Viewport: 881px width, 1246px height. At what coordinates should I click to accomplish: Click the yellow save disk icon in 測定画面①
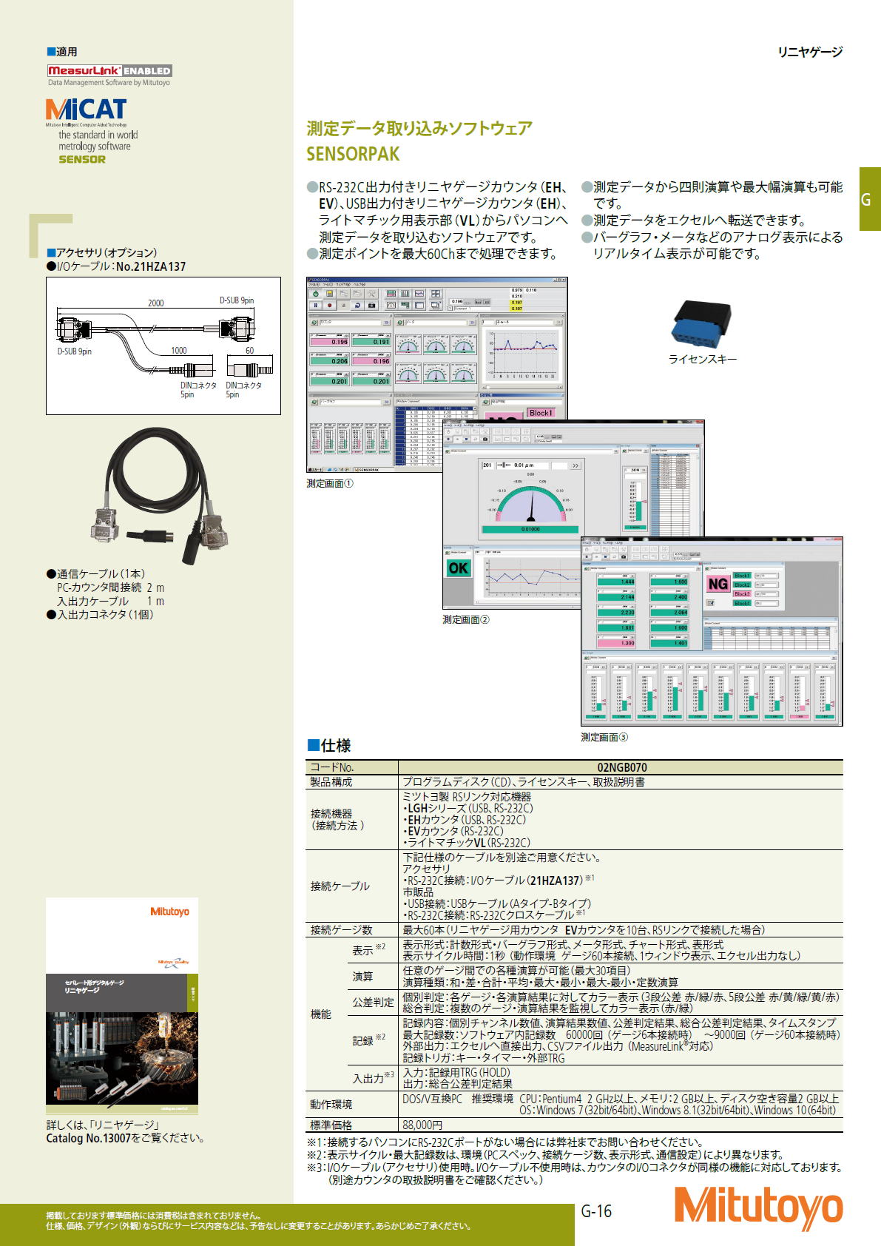(x=330, y=294)
